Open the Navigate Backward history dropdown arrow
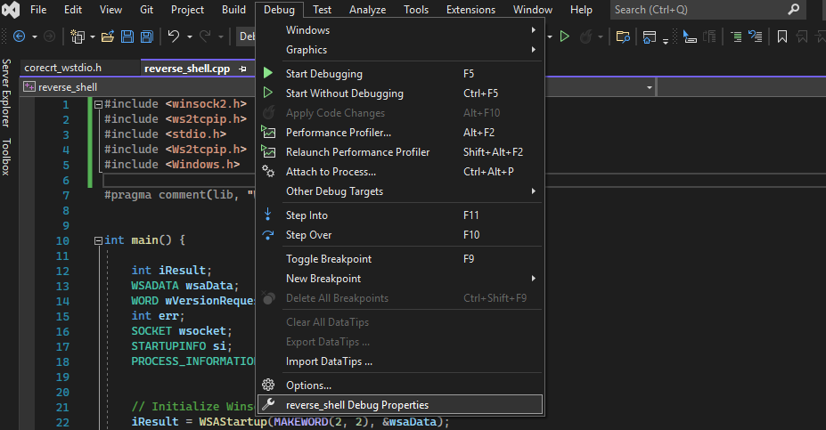 pos(35,37)
